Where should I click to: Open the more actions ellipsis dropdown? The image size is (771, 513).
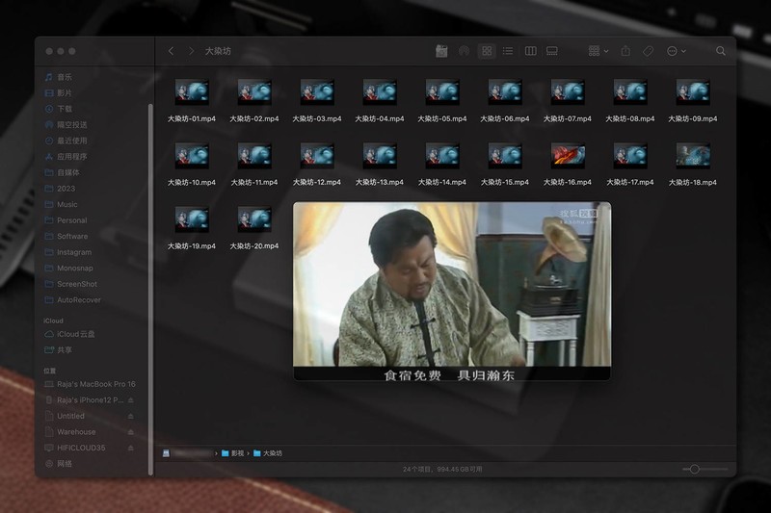[x=676, y=51]
